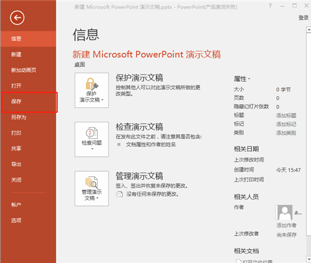Image resolution: width=311 pixels, height=263 pixels.
Task: Click the vertical scrollbar track
Action: 309,246
